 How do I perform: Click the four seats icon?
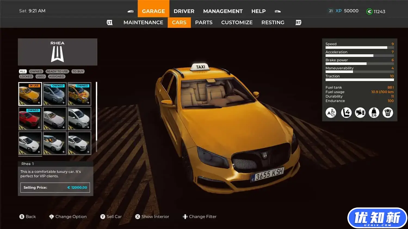pyautogui.click(x=346, y=113)
